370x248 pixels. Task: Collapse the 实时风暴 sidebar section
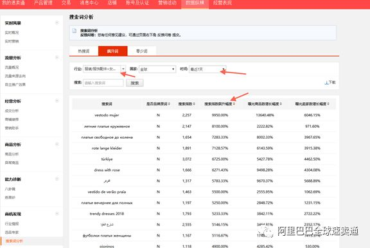coord(57,22)
